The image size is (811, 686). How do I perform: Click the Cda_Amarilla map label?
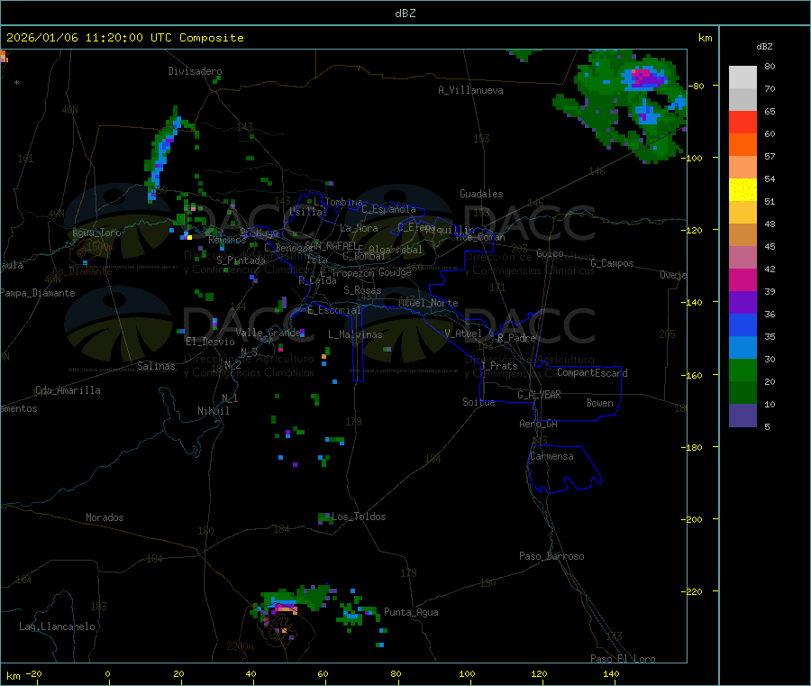click(x=68, y=390)
